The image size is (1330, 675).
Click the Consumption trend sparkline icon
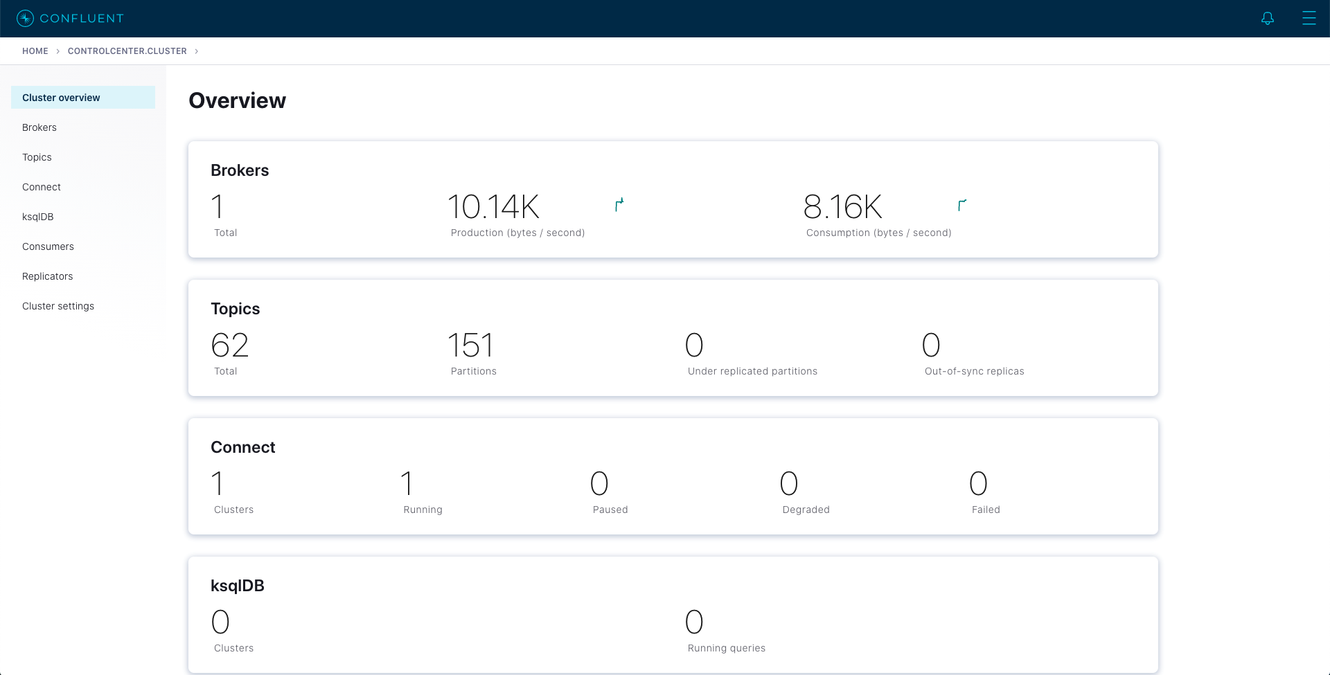(x=962, y=205)
